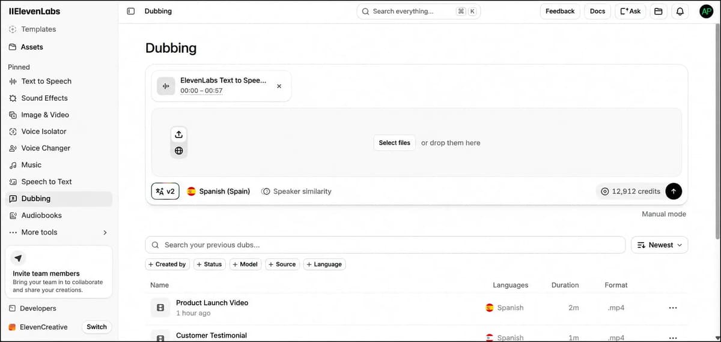The height and width of the screenshot is (342, 721).
Task: Open Product Launch Video more options menu
Action: point(672,308)
